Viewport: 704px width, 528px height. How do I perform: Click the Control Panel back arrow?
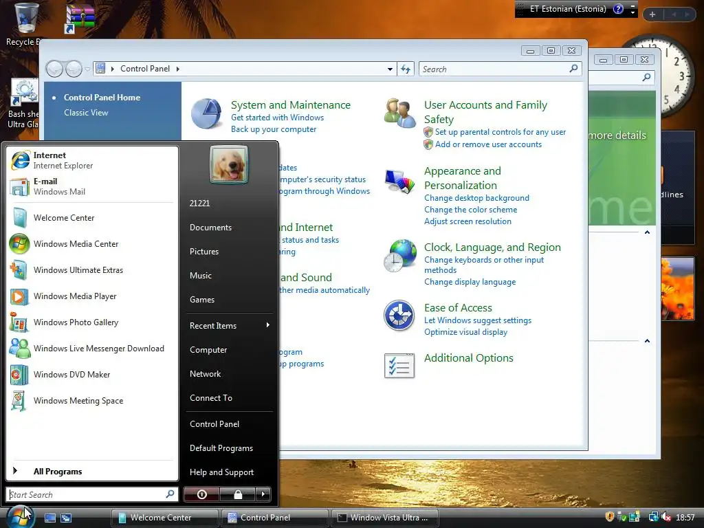point(54,69)
